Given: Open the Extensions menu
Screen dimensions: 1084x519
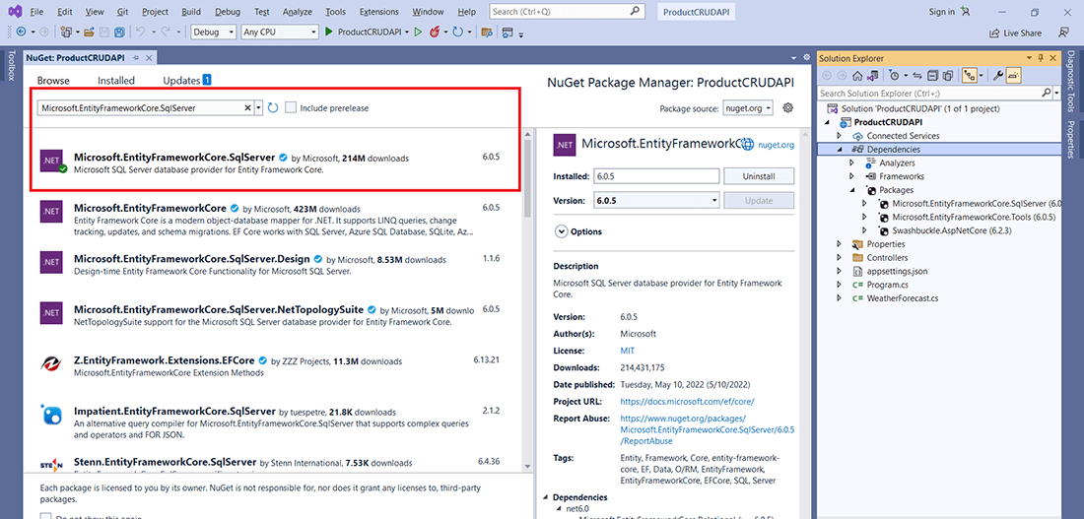Looking at the screenshot, I should click(x=379, y=12).
